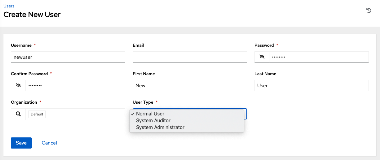
Task: Focus the Password text input
Action: [318, 57]
